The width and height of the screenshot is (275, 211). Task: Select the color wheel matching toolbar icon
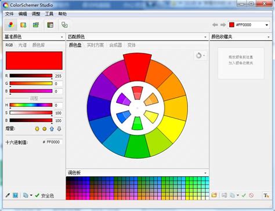10,25
